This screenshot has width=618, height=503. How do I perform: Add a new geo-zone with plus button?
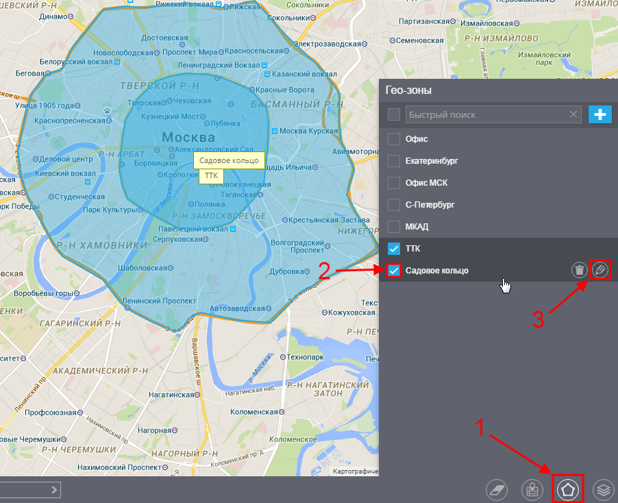600,114
